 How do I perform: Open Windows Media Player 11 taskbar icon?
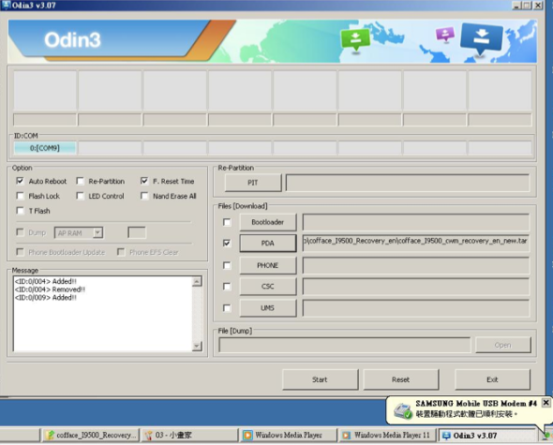(347, 435)
